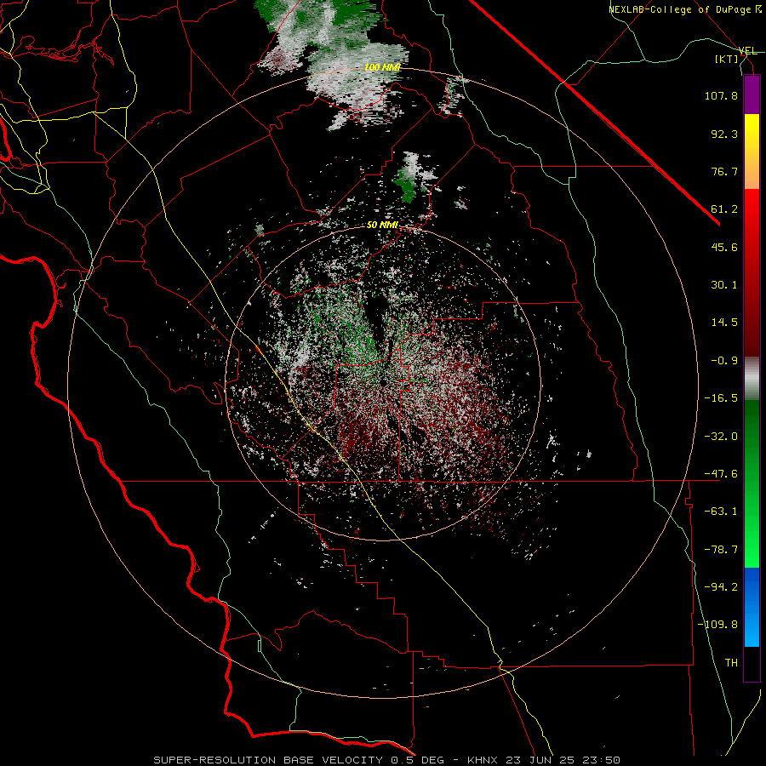Viewport: 766px width, 766px height.
Task: Click the 50 NMI range ring label
Action: (x=382, y=226)
